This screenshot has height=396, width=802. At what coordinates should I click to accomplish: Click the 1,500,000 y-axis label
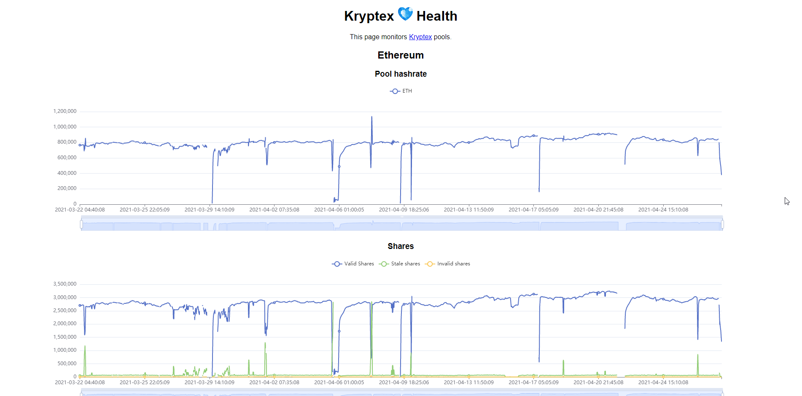tap(65, 337)
